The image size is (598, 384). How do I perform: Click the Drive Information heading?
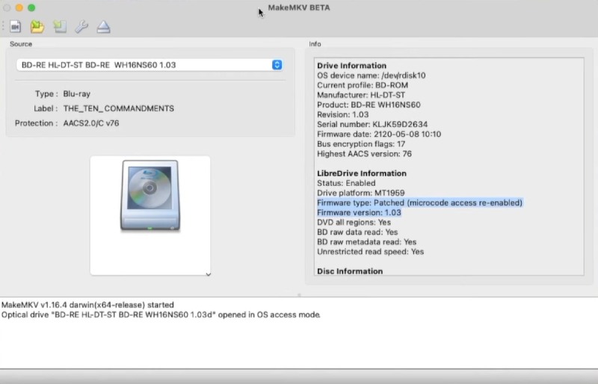pyautogui.click(x=351, y=66)
